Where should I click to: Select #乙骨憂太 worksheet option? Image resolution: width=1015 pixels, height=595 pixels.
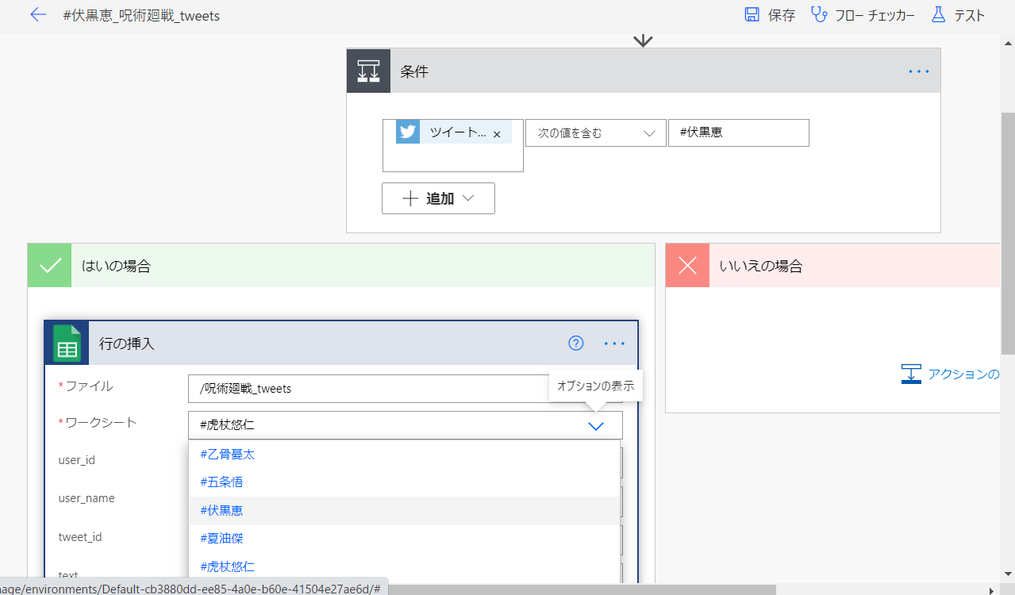click(404, 455)
